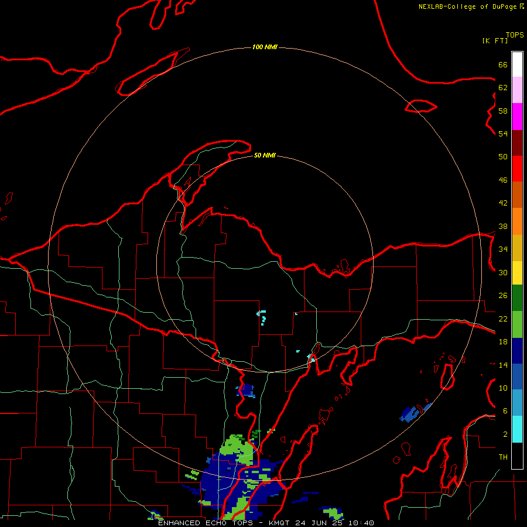Screen dimensions: 527x527
Task: Click the '34' legend value
Action: tap(503, 249)
